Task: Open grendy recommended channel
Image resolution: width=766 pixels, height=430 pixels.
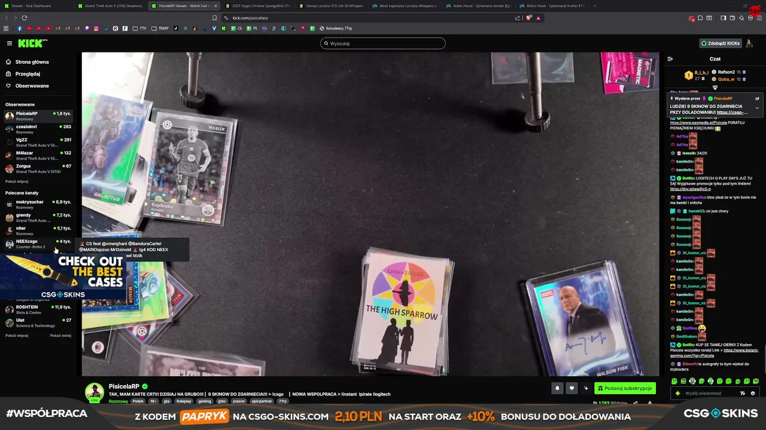Action: tap(38, 217)
